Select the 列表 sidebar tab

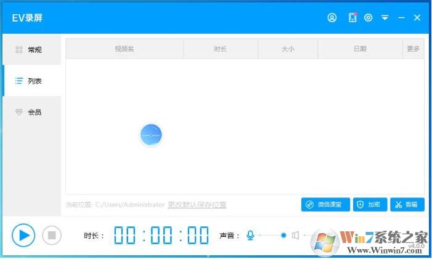click(x=31, y=81)
